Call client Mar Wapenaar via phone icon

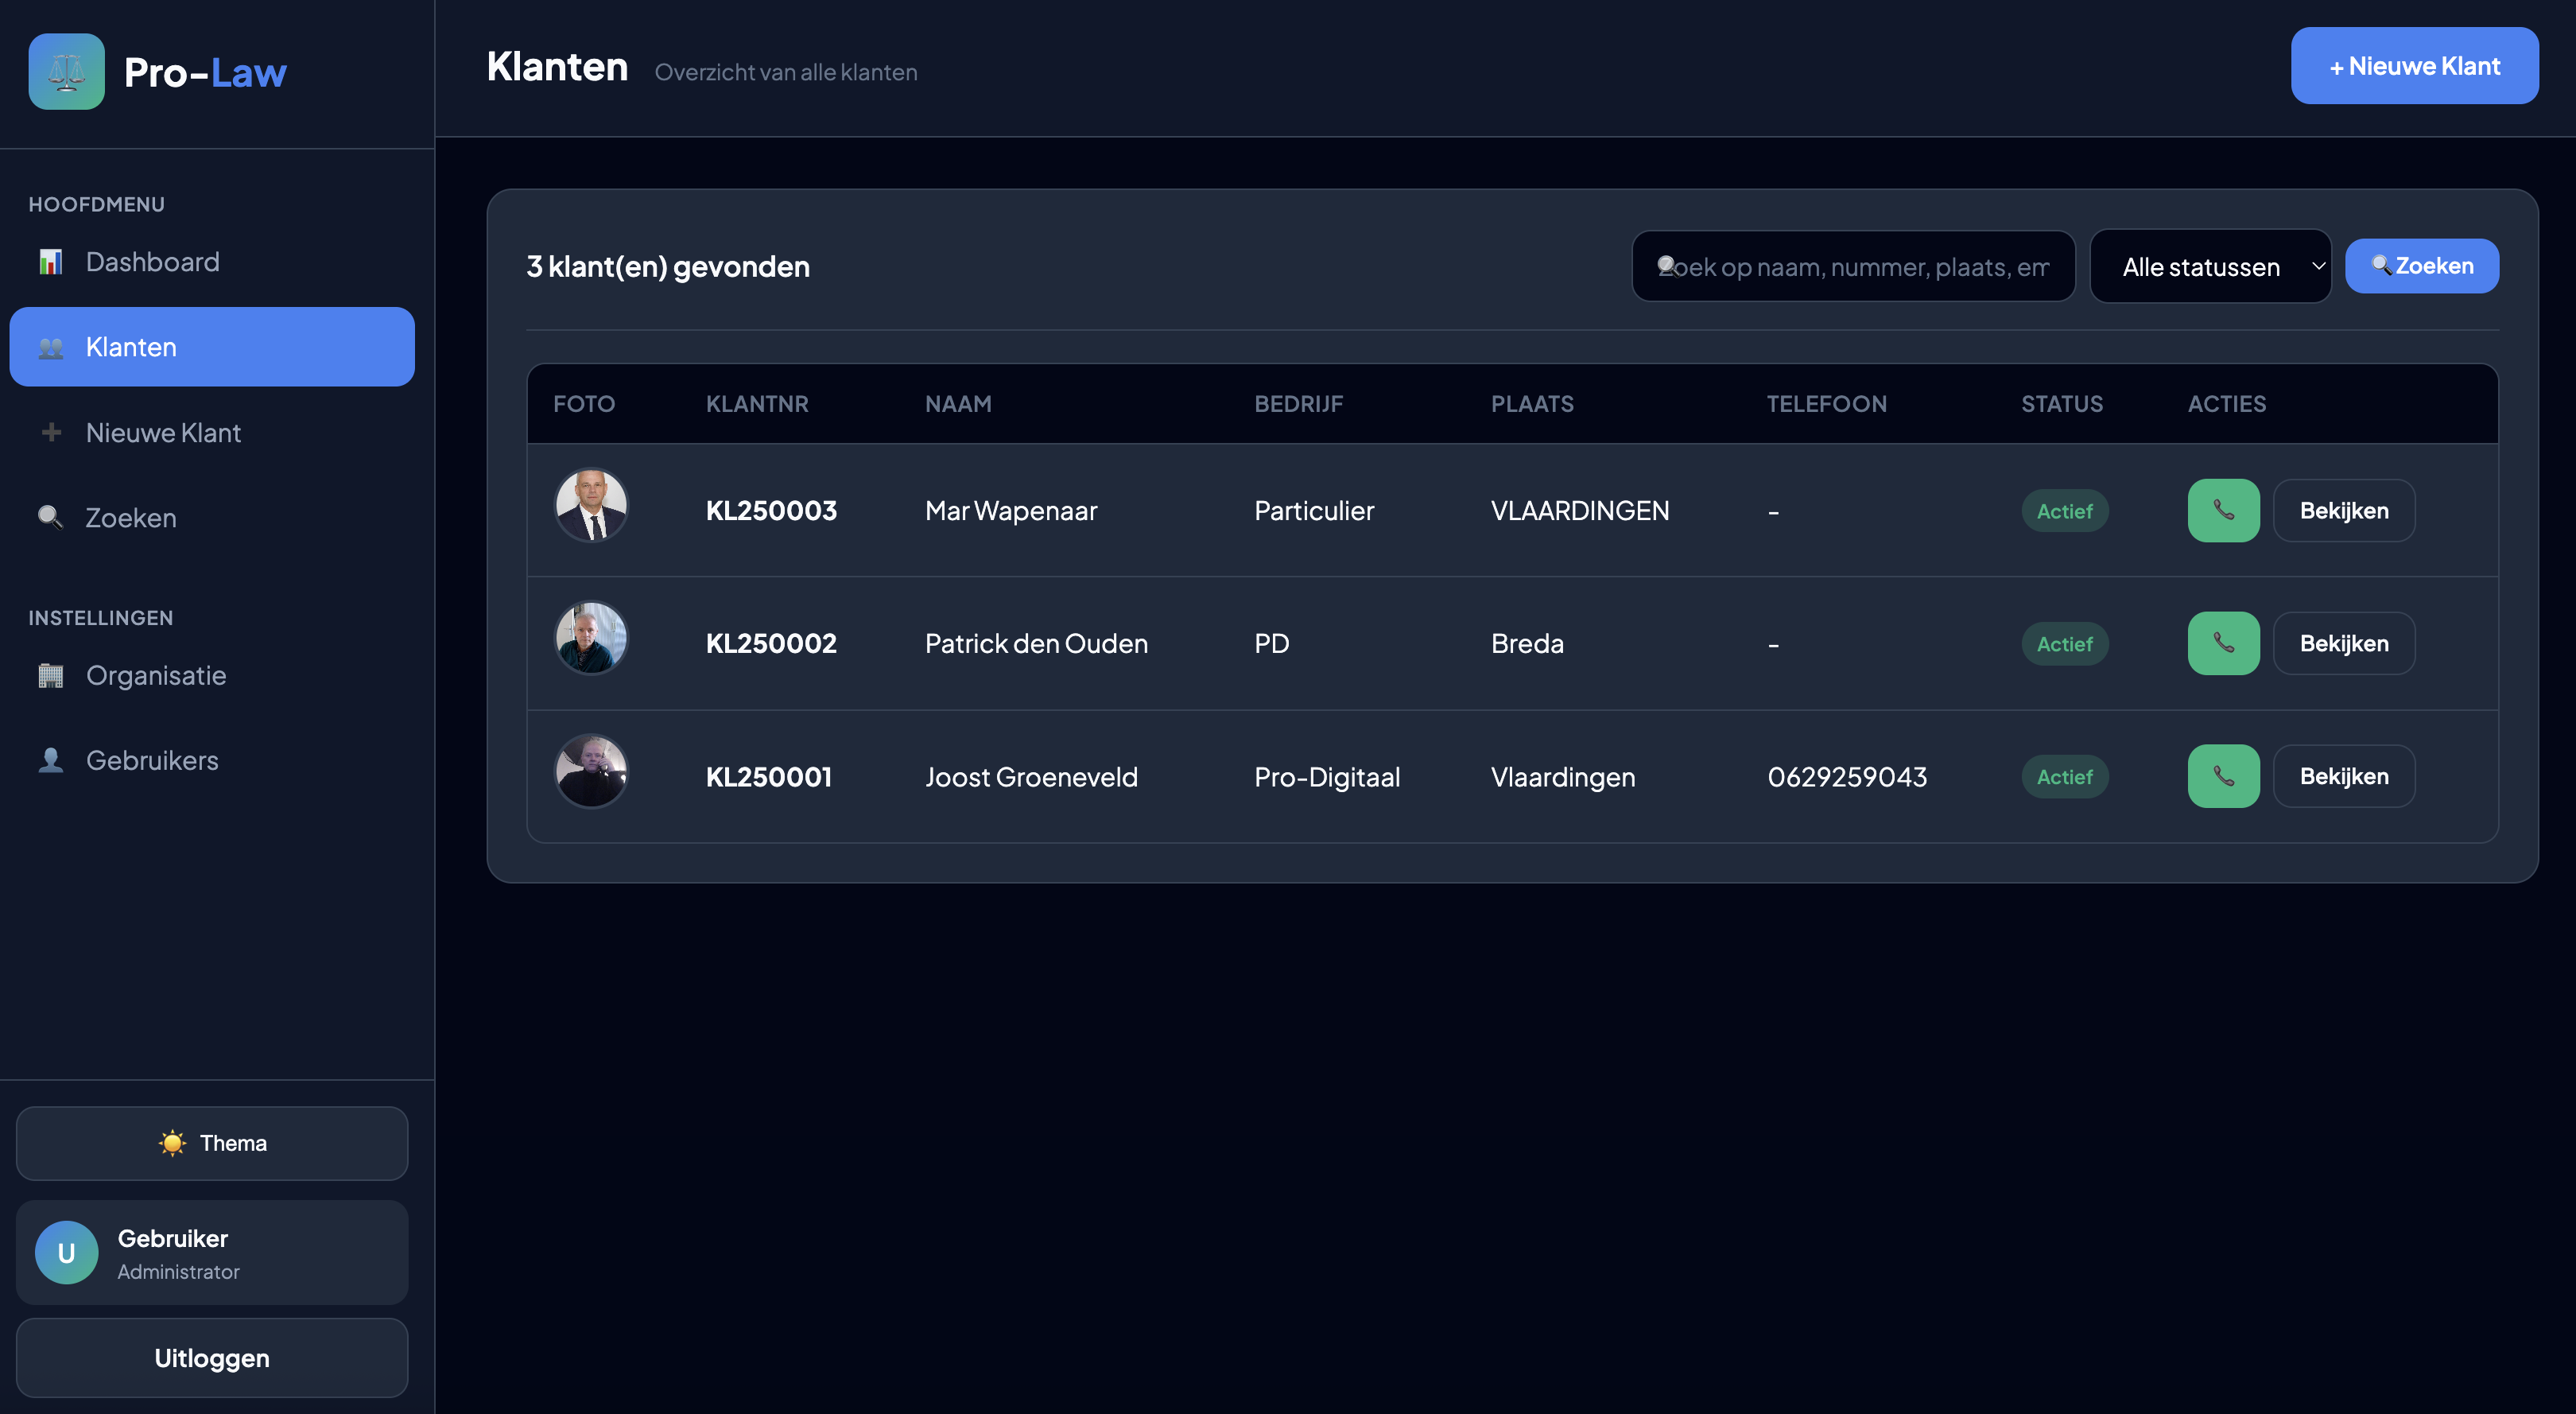(2223, 510)
